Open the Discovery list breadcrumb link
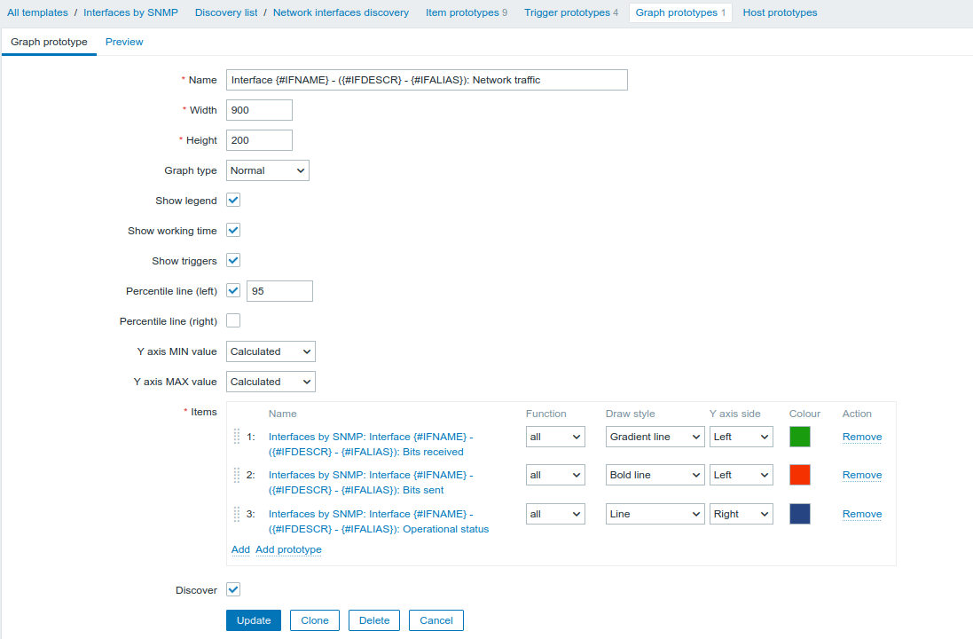 coord(226,12)
